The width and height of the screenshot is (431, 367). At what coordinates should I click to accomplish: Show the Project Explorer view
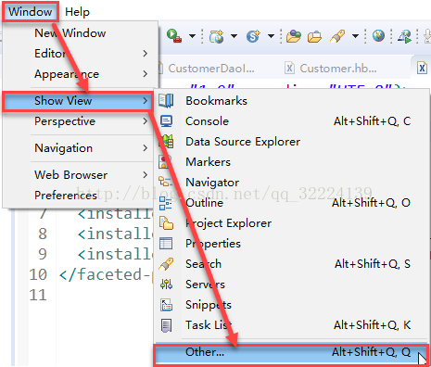coord(291,223)
